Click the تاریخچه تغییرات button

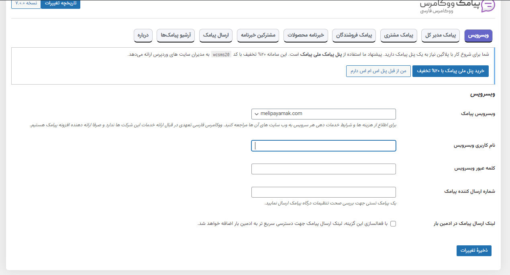point(61,3)
